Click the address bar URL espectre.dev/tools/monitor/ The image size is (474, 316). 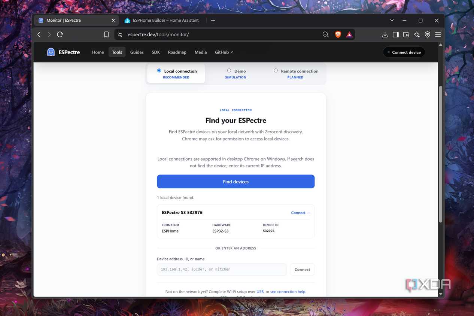(158, 34)
